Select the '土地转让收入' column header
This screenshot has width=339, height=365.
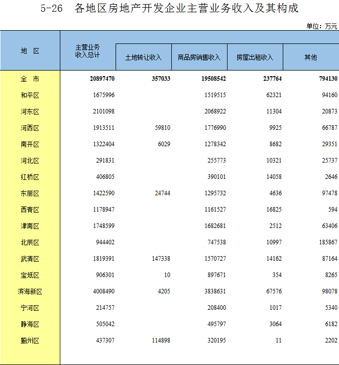[143, 57]
